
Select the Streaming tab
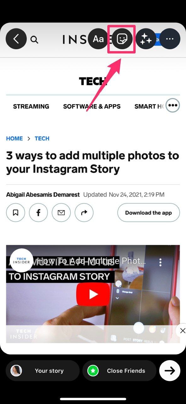click(31, 106)
